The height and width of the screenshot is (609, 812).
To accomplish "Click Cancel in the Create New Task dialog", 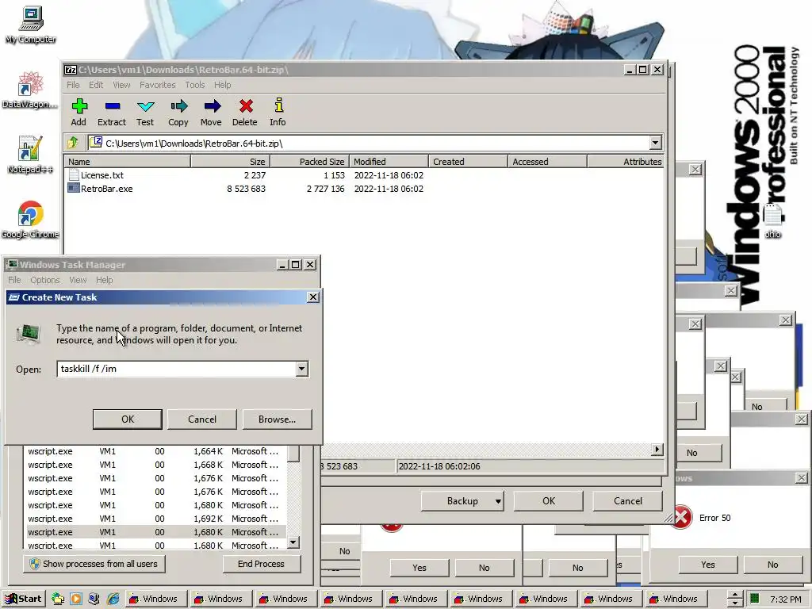I will (202, 419).
